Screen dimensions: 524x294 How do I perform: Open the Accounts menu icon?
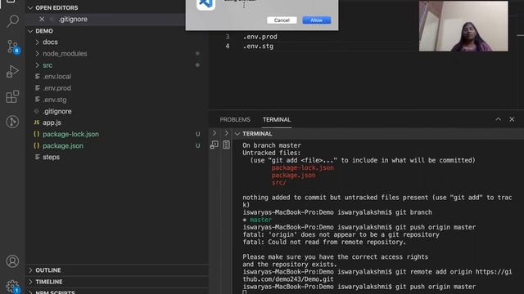(12, 261)
